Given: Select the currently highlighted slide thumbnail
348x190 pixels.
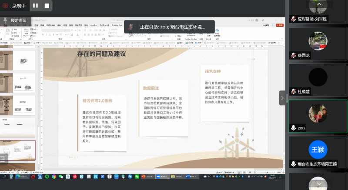Looking at the screenshot, I should (x=18, y=150).
